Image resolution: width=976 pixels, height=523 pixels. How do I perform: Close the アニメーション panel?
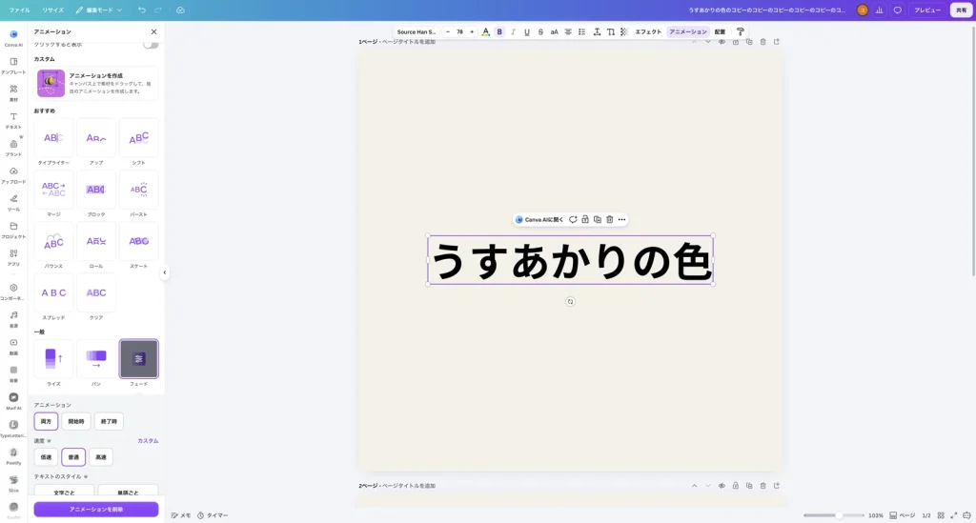pyautogui.click(x=153, y=31)
